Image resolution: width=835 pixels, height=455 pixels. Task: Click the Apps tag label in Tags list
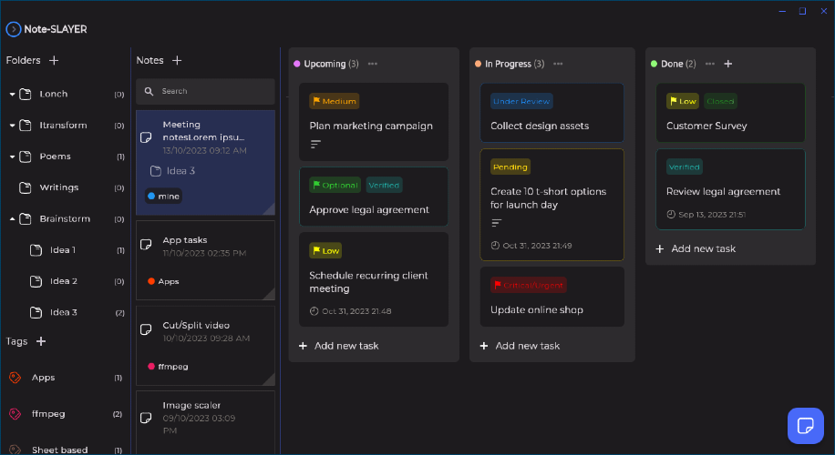[x=43, y=378]
